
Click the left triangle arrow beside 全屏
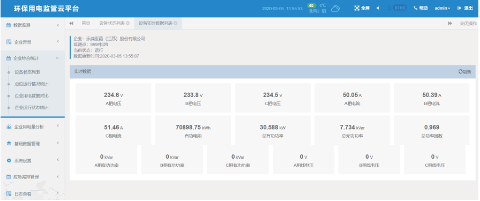378,8
